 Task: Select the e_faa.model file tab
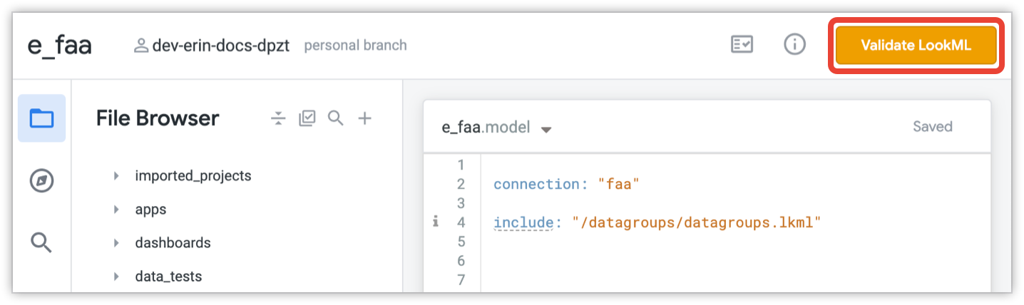point(486,128)
